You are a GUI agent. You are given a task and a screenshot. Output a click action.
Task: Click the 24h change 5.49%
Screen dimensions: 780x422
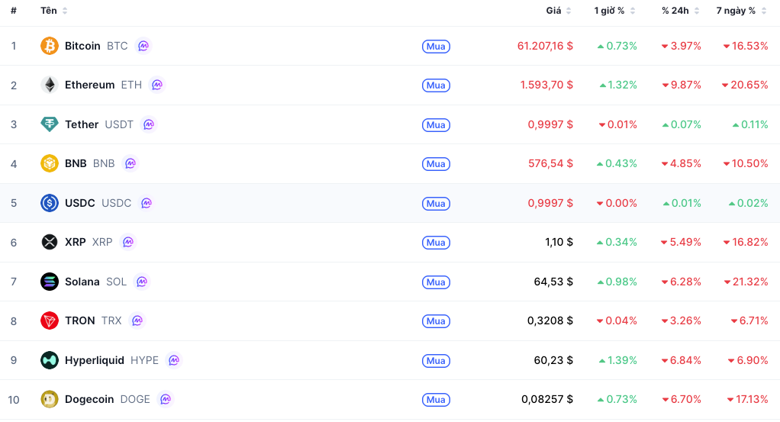(681, 242)
